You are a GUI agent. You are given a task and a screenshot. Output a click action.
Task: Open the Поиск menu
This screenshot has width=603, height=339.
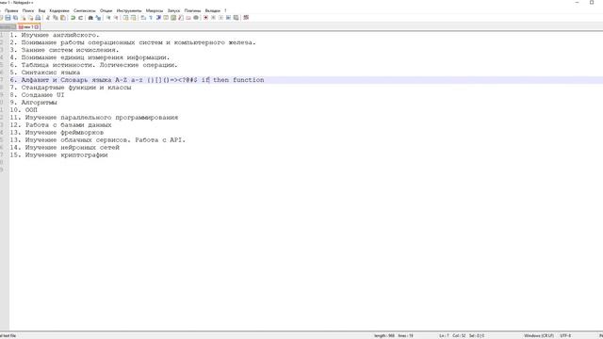coord(28,10)
